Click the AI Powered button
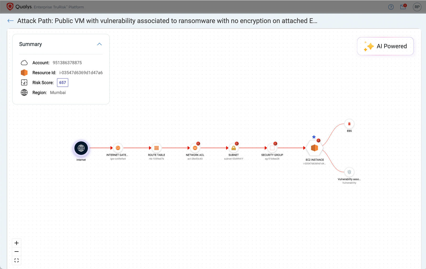Screen dimensions: 426x269 pos(385,46)
